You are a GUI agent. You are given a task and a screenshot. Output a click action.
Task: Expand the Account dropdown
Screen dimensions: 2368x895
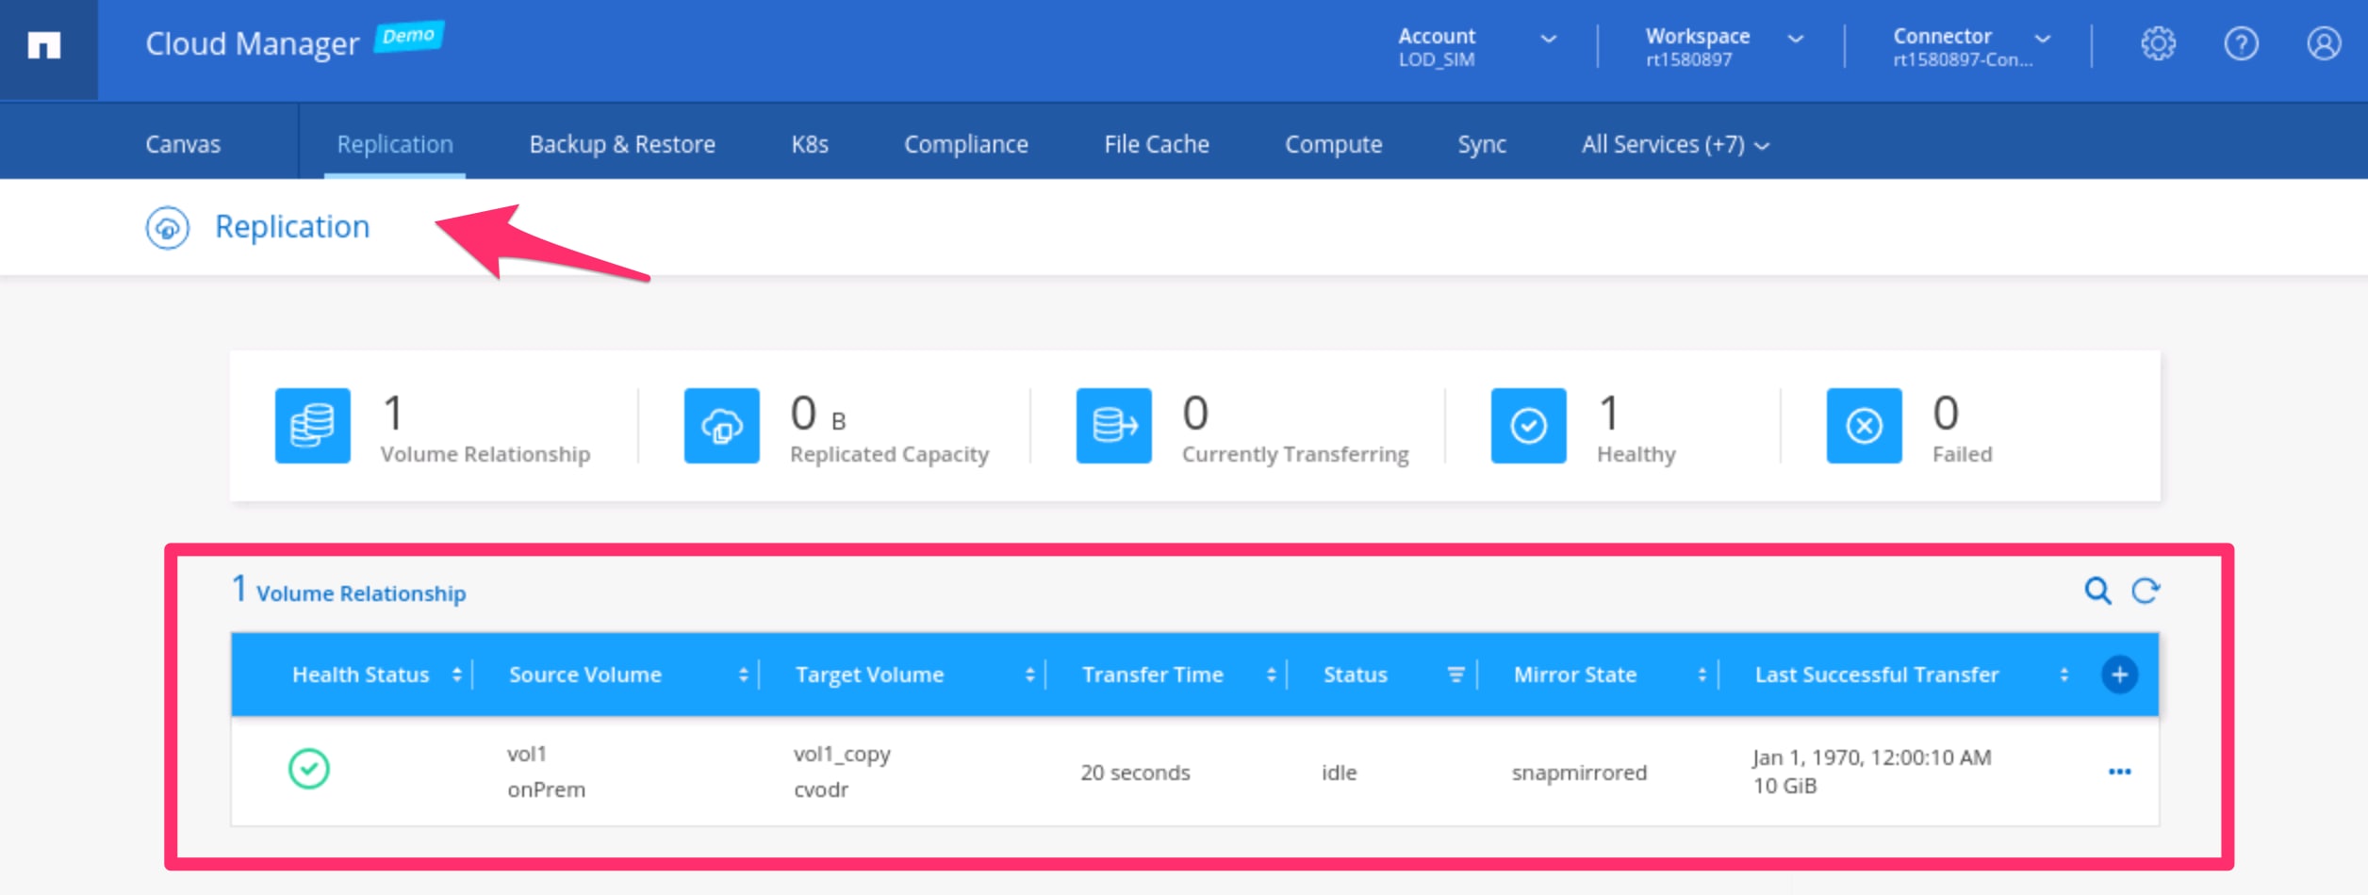click(1548, 40)
